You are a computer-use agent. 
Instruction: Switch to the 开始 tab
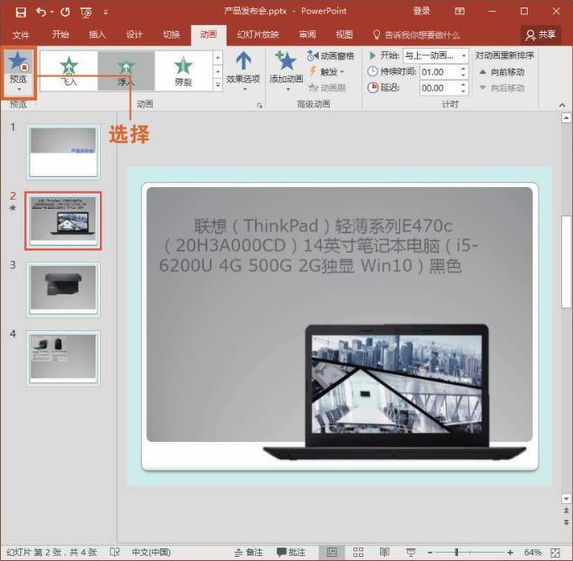coord(60,34)
